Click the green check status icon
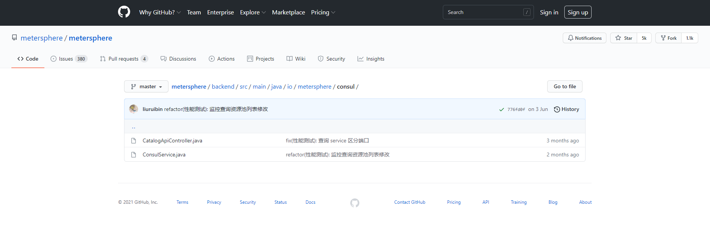Viewport: 710px width, 231px height. pyautogui.click(x=502, y=109)
